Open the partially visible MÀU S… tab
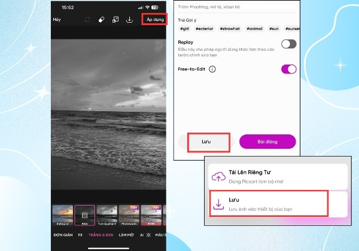359x251 pixels. (160, 235)
